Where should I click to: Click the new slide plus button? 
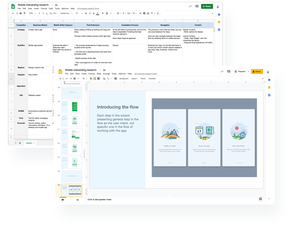pyautogui.click(x=60, y=79)
